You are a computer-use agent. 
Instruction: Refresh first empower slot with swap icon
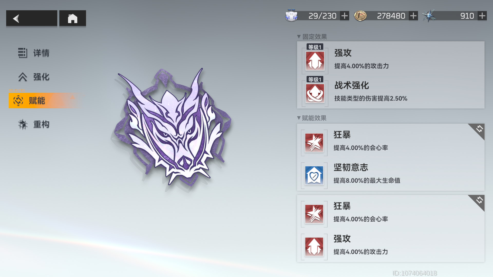click(x=479, y=129)
